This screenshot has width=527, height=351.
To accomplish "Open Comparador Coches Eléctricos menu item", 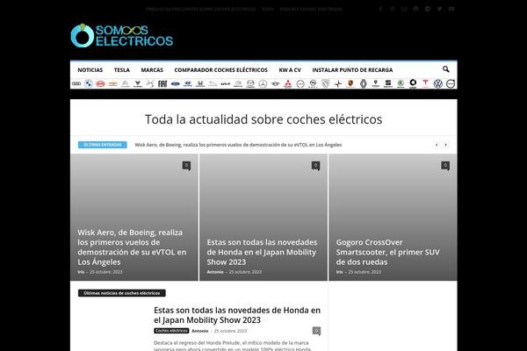I will pos(220,70).
